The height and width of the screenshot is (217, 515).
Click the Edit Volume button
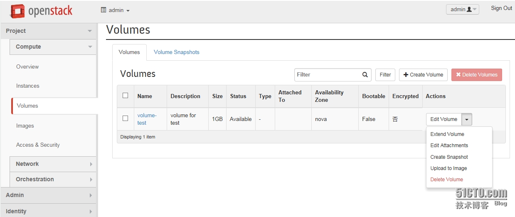coord(444,119)
